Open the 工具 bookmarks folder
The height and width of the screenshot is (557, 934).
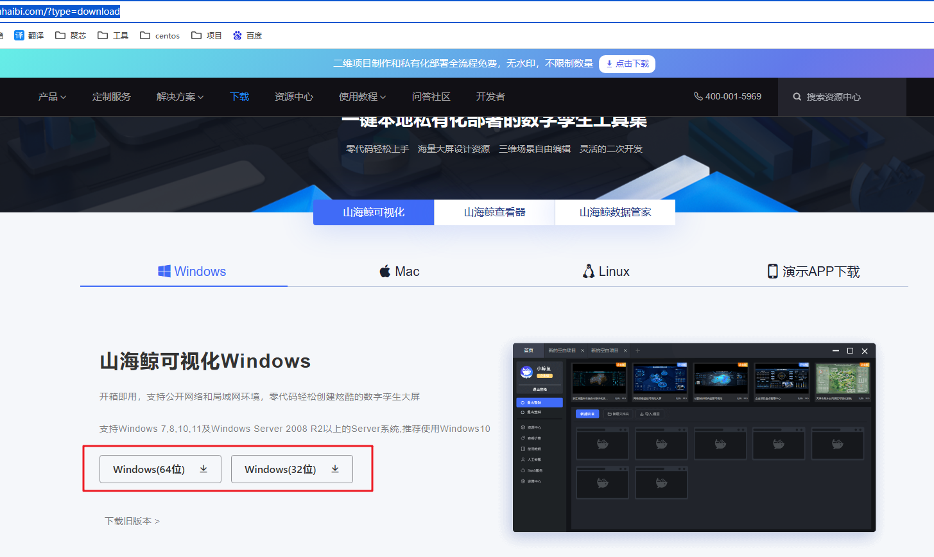113,35
